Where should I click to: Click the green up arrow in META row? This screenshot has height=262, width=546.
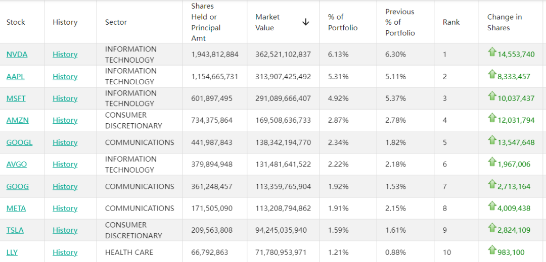click(x=492, y=206)
